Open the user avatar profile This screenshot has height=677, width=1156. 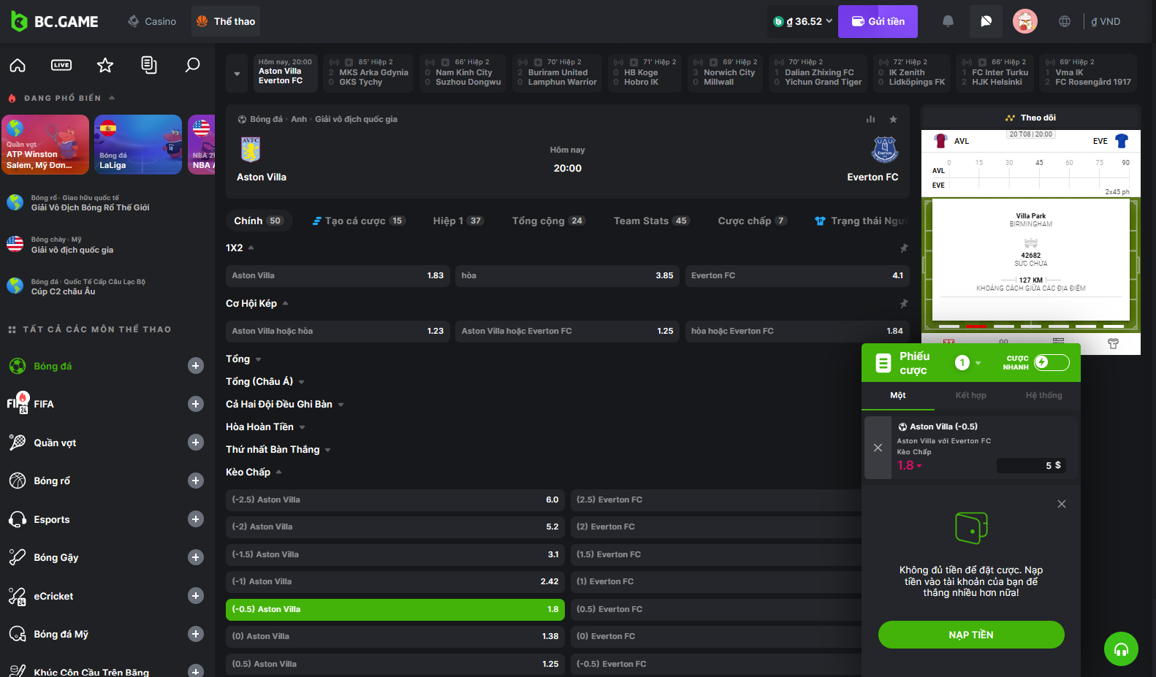1025,21
